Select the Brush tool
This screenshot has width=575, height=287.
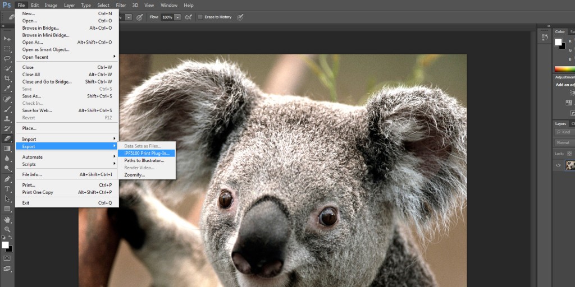pos(7,109)
